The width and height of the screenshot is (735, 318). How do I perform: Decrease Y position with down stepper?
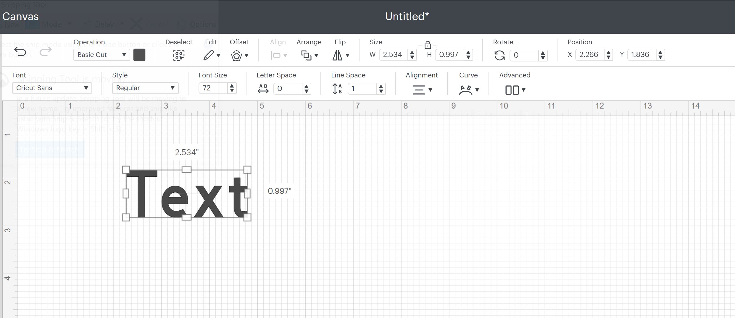click(x=660, y=57)
